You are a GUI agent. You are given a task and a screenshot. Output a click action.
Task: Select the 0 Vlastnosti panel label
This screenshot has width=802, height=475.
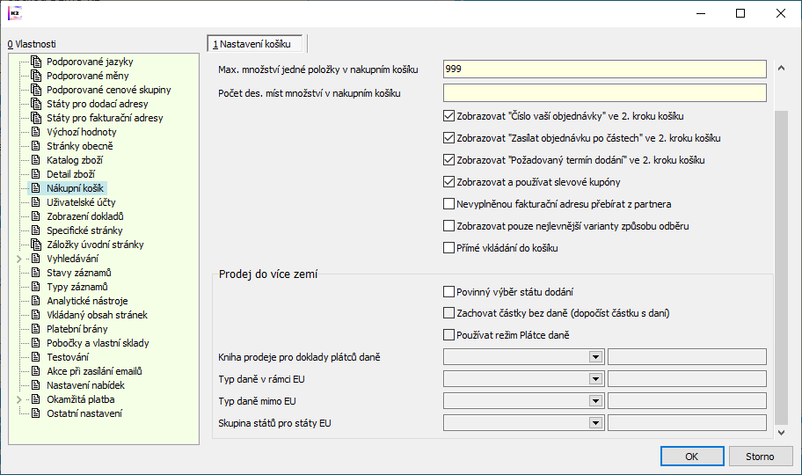pyautogui.click(x=32, y=44)
